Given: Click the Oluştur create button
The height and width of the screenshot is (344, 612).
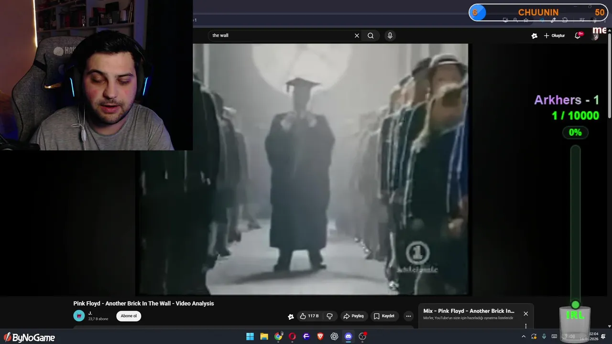Looking at the screenshot, I should 555,36.
